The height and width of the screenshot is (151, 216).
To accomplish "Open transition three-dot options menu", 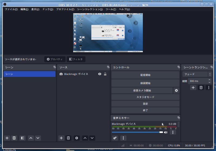I will [x=208, y=88].
